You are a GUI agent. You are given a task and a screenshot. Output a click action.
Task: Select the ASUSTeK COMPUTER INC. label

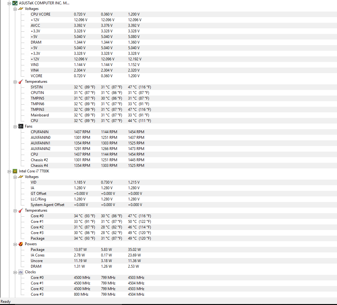click(44, 3)
